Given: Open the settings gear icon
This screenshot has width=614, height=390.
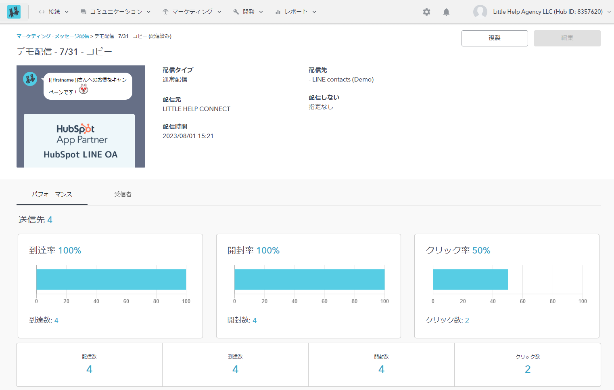Looking at the screenshot, I should point(426,12).
